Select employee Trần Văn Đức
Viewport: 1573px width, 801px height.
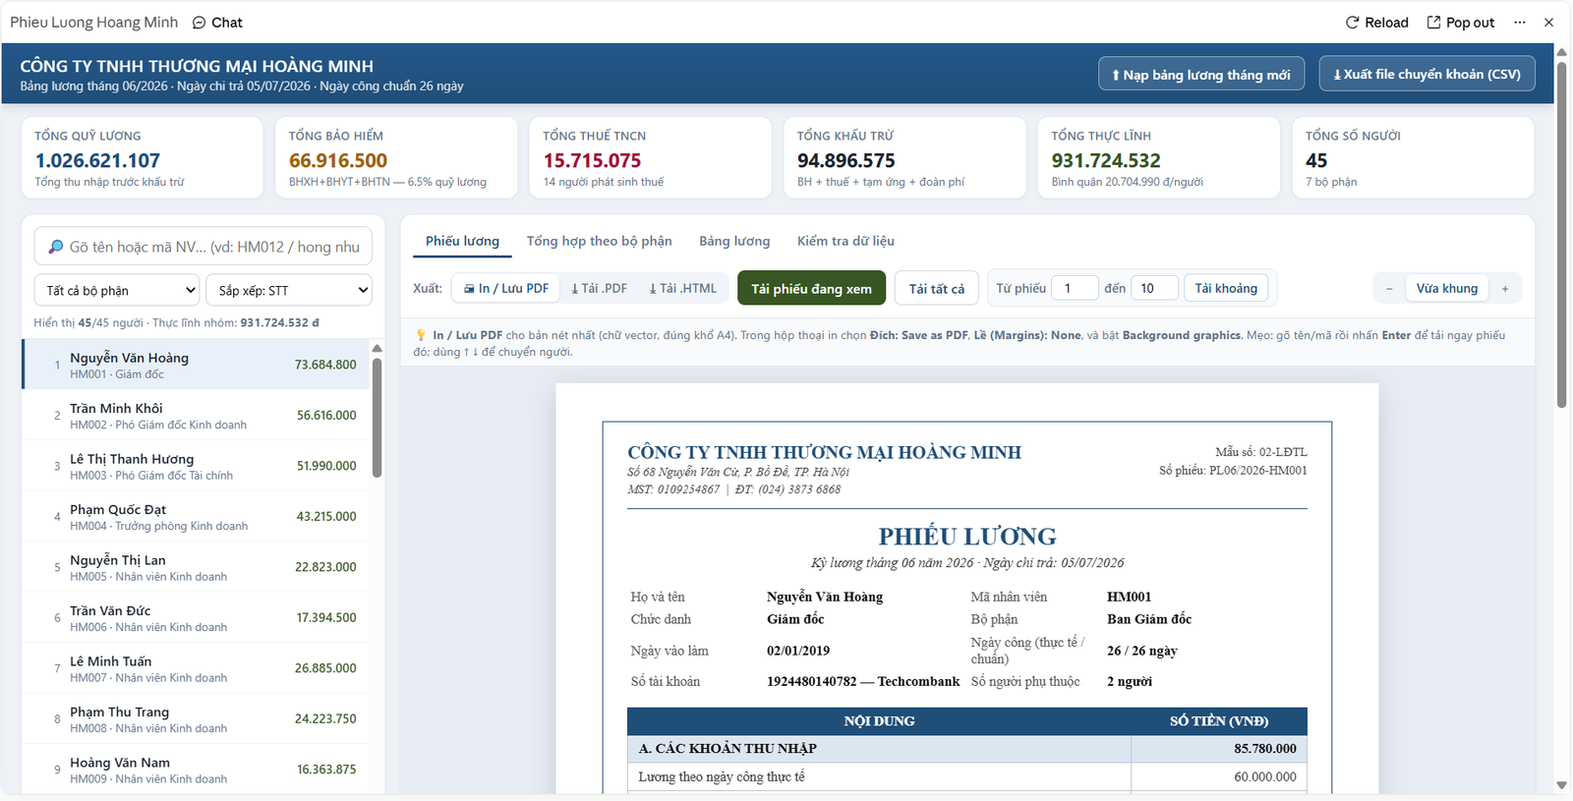196,617
